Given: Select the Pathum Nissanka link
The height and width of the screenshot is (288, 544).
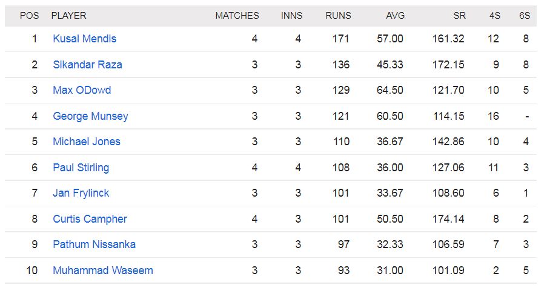Looking at the screenshot, I should (x=94, y=244).
